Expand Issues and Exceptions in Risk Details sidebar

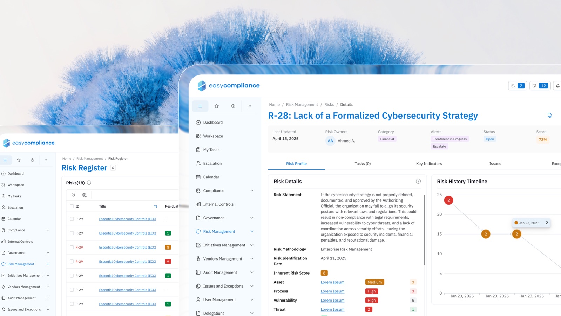[x=252, y=286]
